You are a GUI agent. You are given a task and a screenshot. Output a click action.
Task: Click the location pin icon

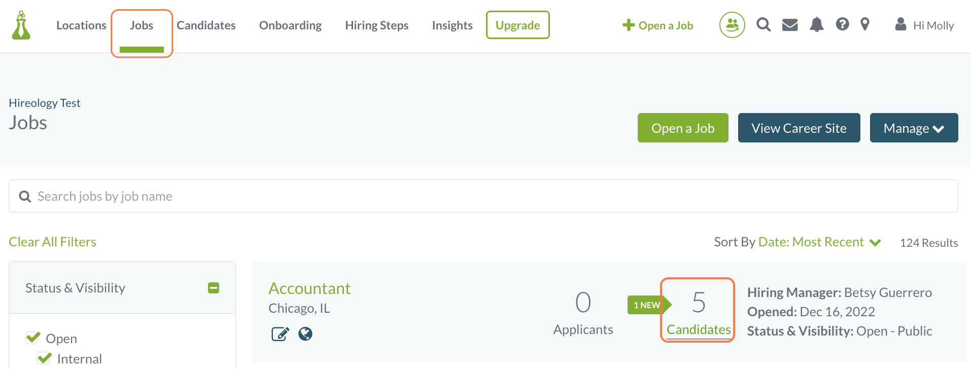(865, 24)
